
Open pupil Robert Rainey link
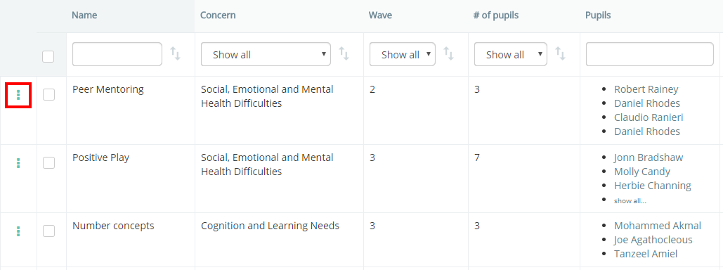pyautogui.click(x=646, y=89)
